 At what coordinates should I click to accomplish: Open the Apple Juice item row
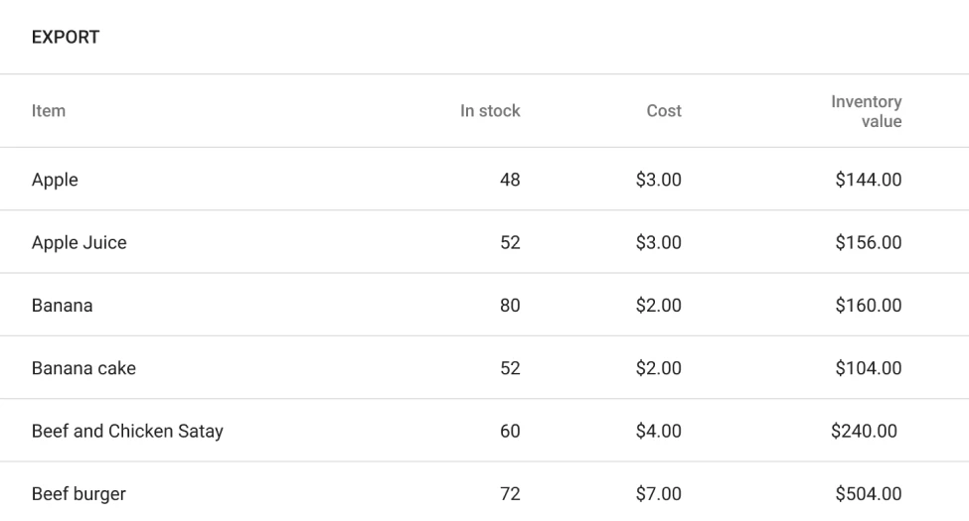80,242
